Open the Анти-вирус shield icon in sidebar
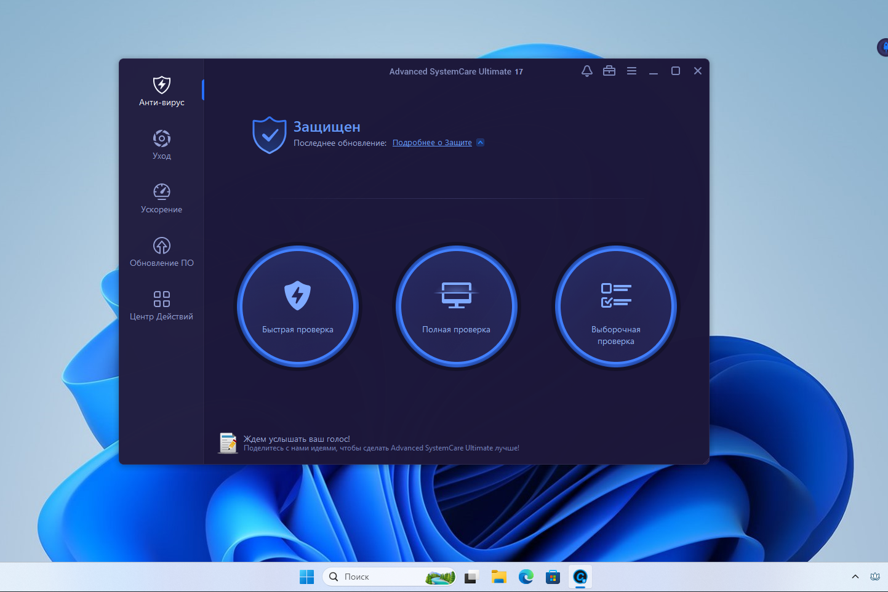The image size is (888, 592). click(161, 86)
